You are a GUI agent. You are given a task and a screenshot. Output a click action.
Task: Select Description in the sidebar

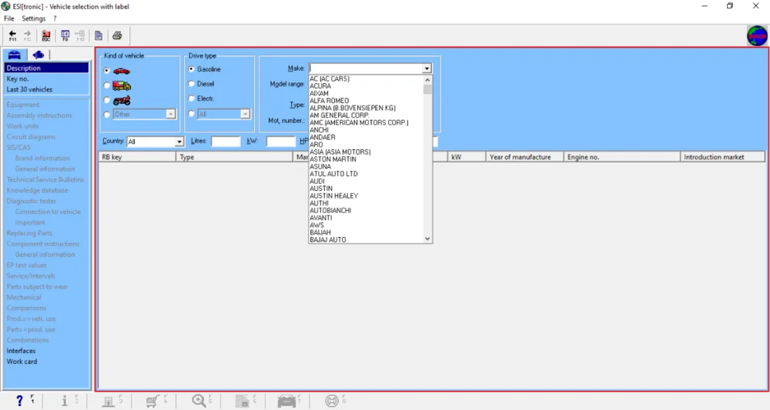click(x=47, y=68)
